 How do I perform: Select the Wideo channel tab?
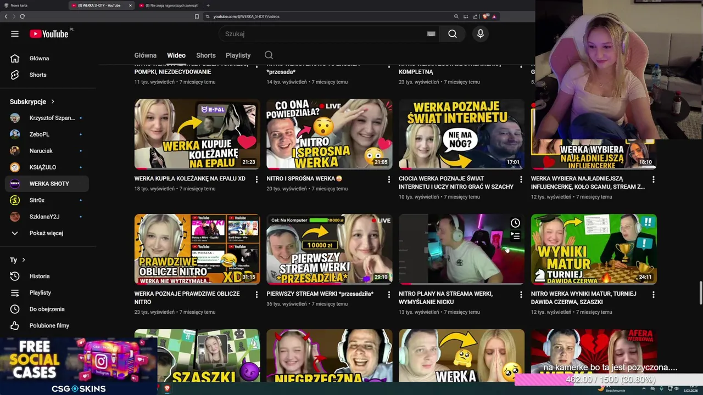click(176, 55)
